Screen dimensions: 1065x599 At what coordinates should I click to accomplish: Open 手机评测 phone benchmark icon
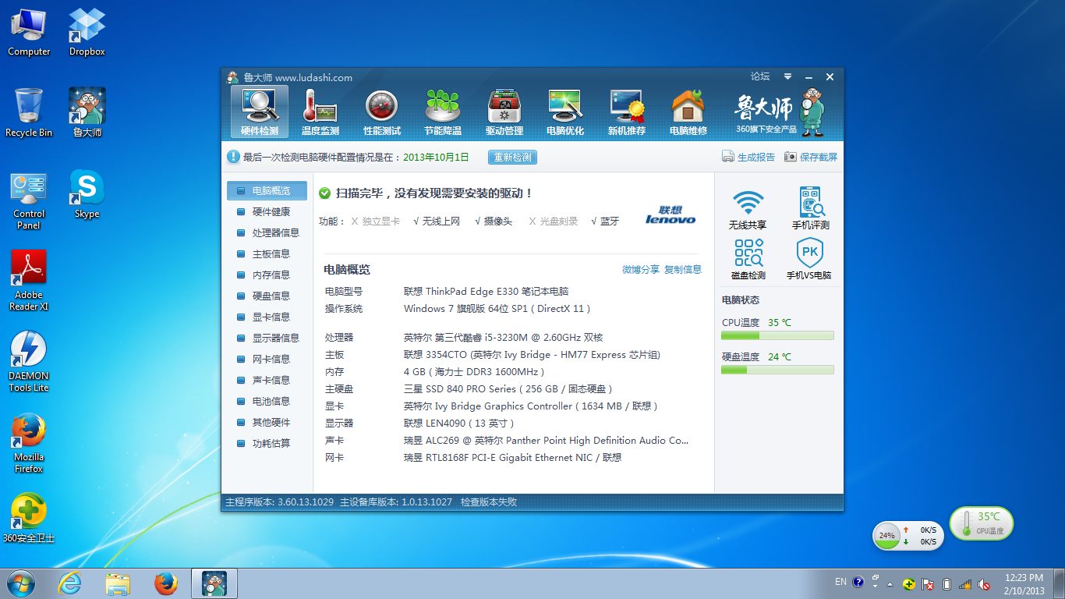tap(811, 208)
